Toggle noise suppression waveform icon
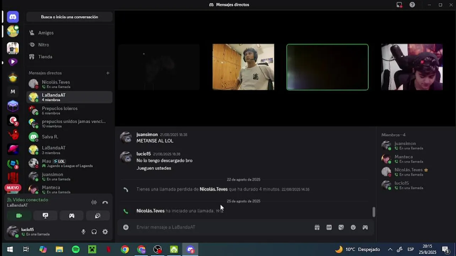The width and height of the screenshot is (456, 256). tap(94, 202)
